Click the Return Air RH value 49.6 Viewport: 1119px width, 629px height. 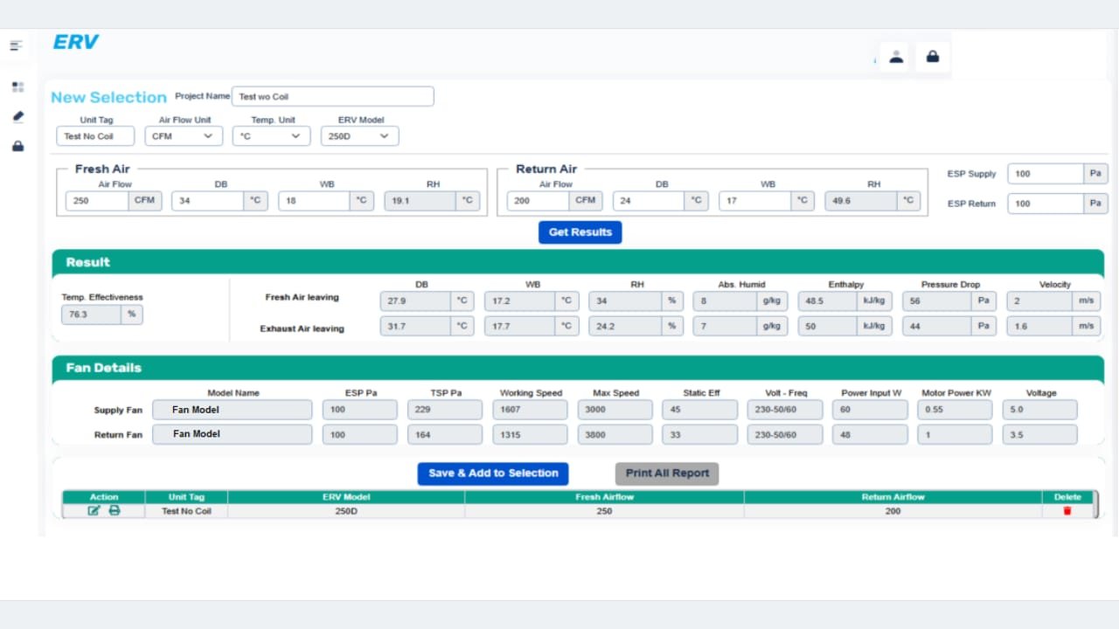click(x=861, y=201)
